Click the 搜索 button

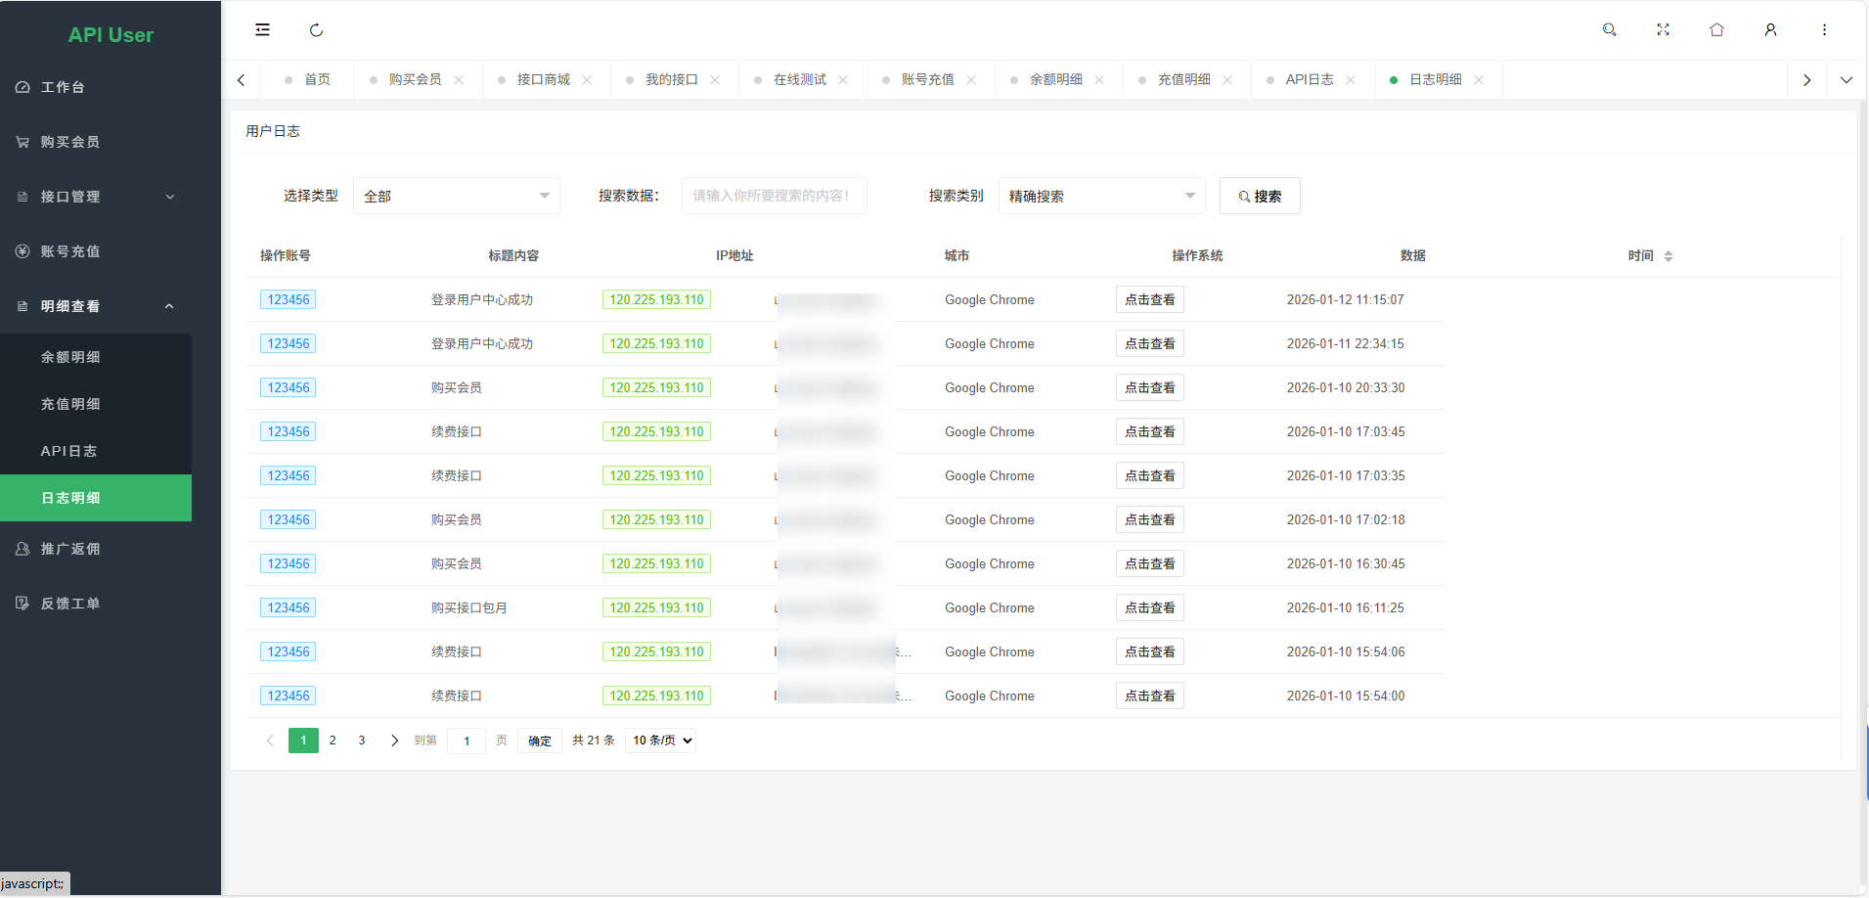click(x=1259, y=197)
